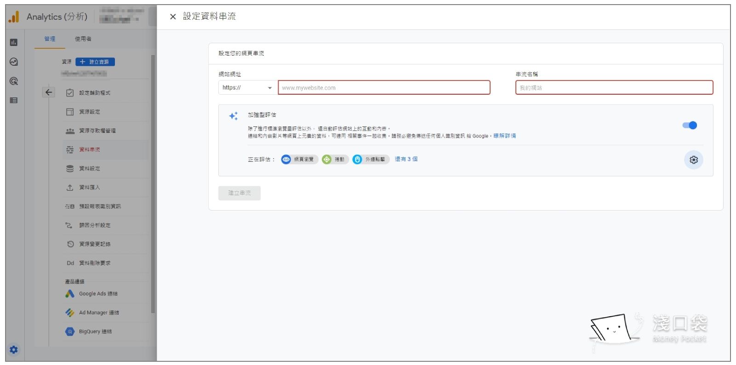736x365 pixels.
Task: Open the Reports bar-chart icon in the left rail
Action: [14, 42]
